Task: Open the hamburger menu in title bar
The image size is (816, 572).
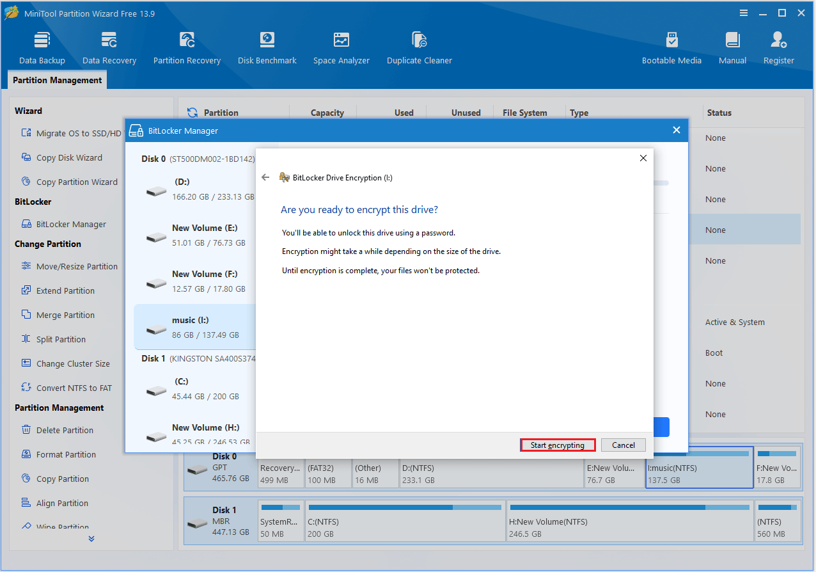Action: coord(744,13)
